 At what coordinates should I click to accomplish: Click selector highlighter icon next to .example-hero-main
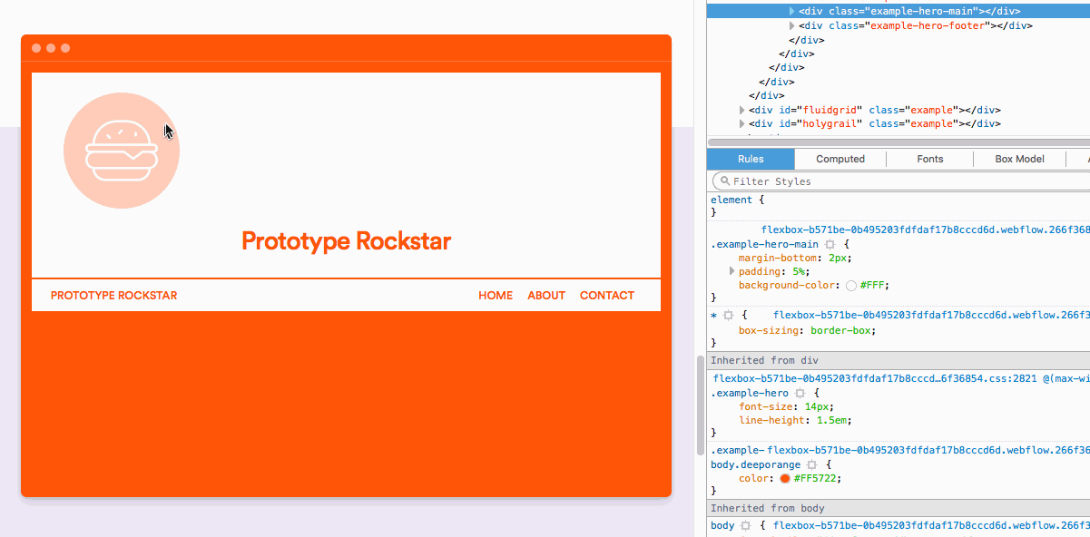point(830,245)
